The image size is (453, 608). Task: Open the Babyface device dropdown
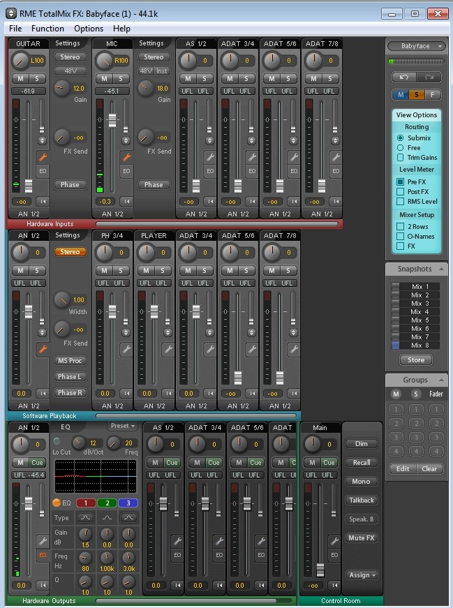tap(416, 46)
